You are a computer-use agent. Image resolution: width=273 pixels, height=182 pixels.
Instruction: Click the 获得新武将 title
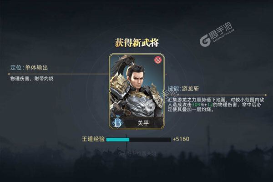pos(136,43)
